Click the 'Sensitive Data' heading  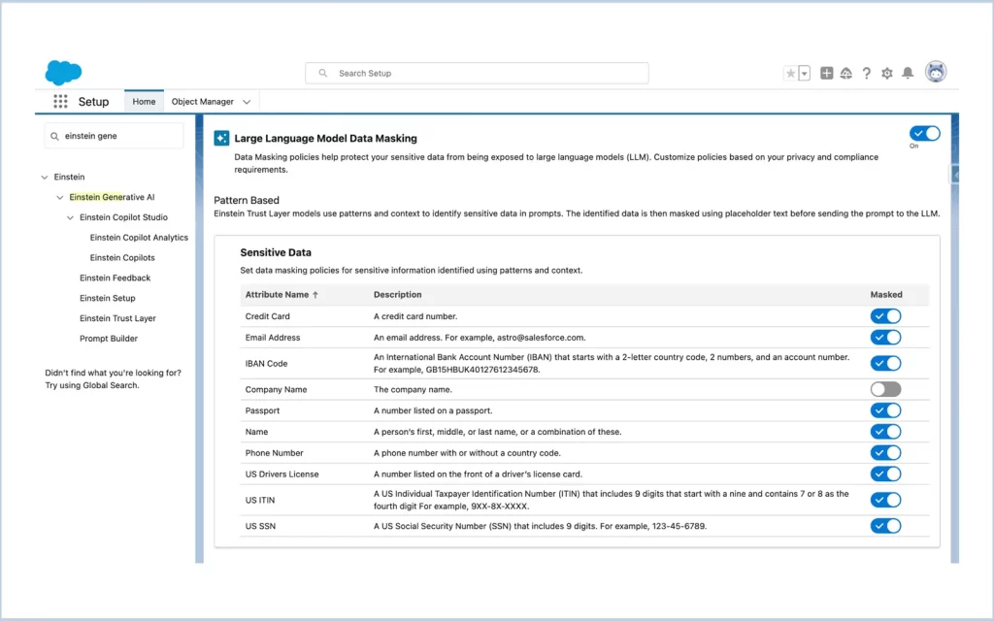[x=276, y=252]
